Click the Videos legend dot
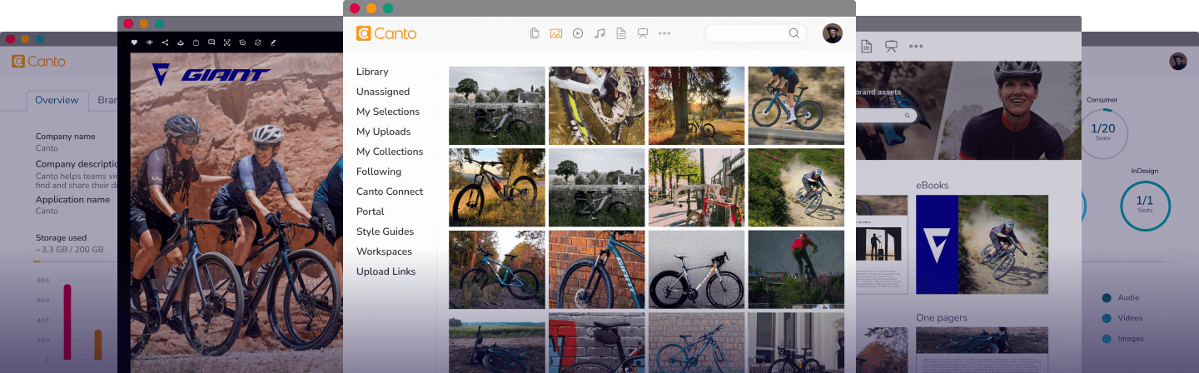Viewport: 1199px width, 373px height. click(x=1107, y=318)
